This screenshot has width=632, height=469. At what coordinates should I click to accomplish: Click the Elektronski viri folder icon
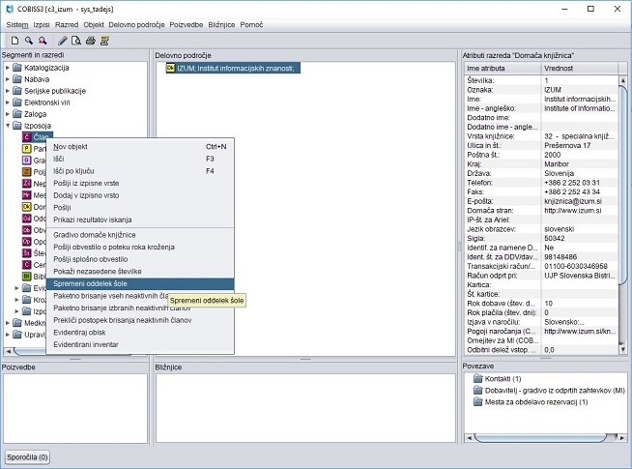17,103
